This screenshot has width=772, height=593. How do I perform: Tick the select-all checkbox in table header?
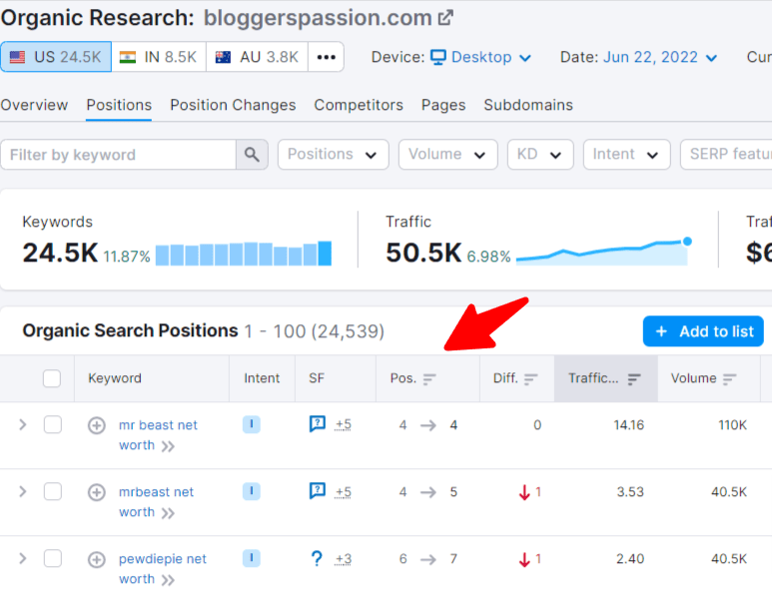tap(52, 378)
